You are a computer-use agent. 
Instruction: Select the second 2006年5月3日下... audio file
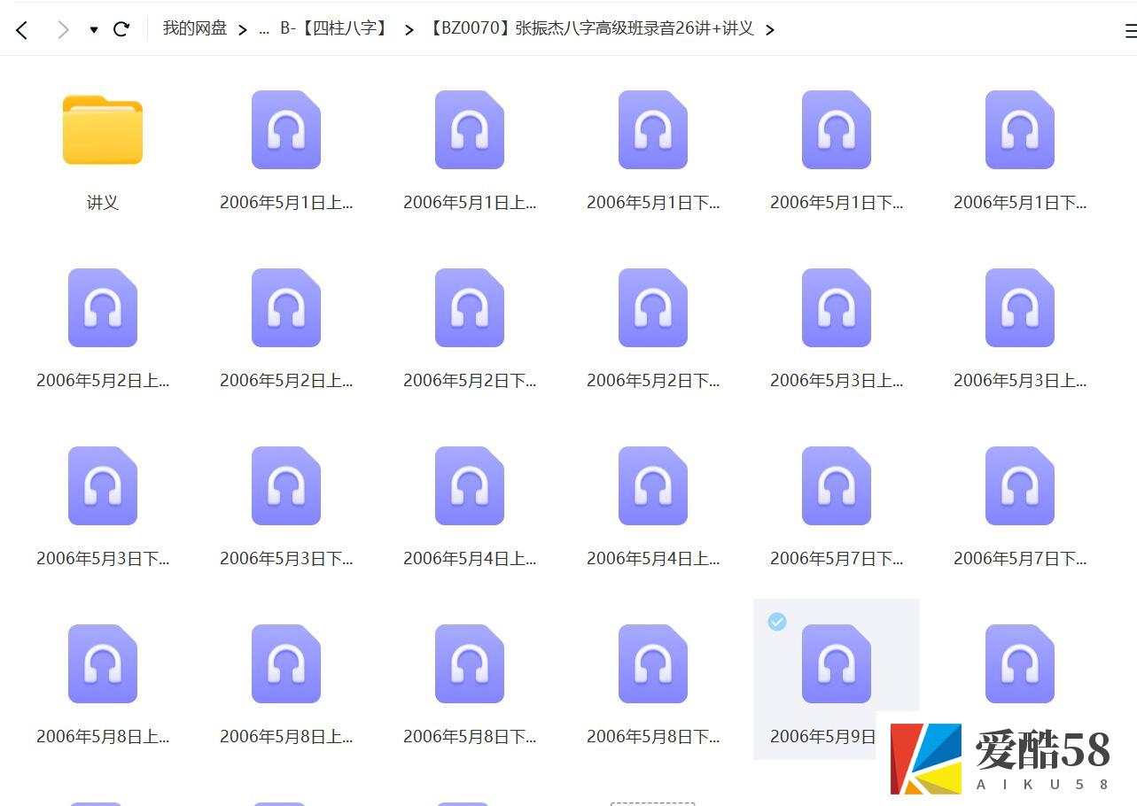click(286, 486)
